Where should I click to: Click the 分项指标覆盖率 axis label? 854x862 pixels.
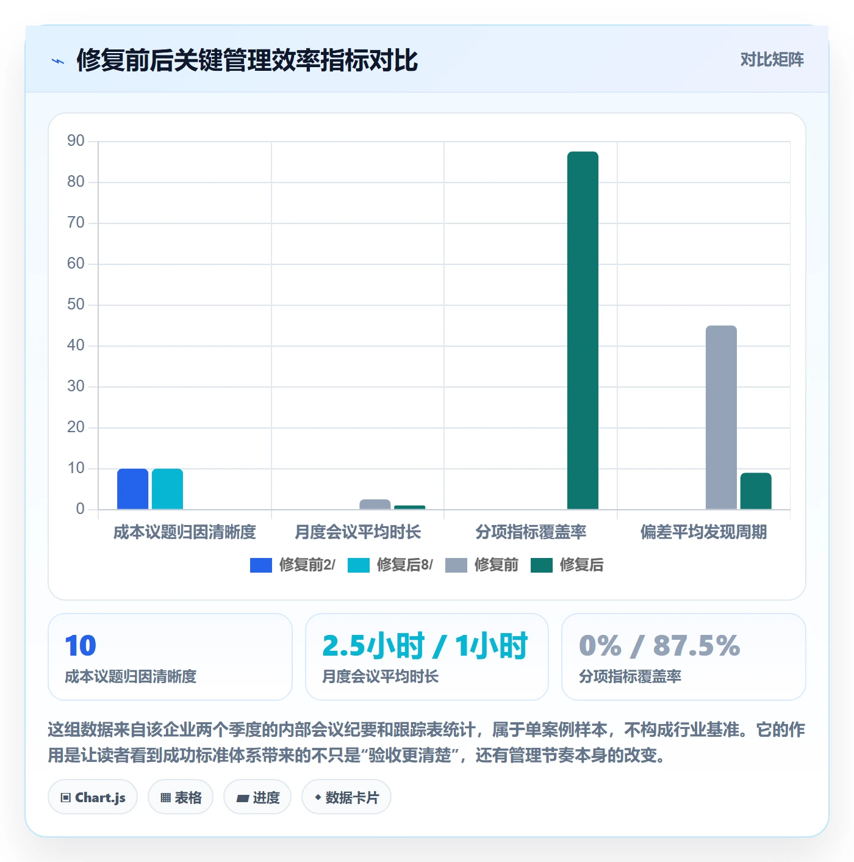tap(531, 532)
